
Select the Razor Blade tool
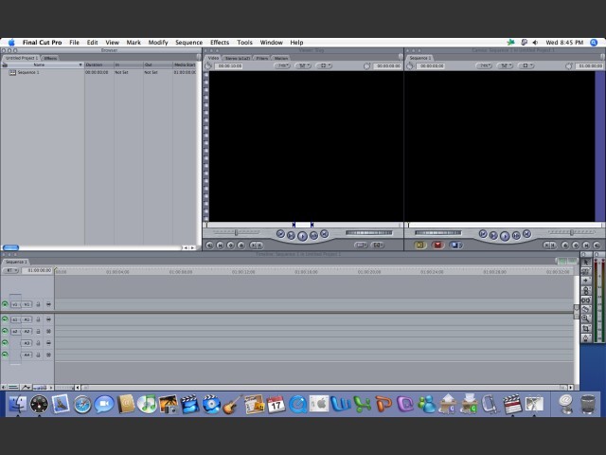point(586,309)
